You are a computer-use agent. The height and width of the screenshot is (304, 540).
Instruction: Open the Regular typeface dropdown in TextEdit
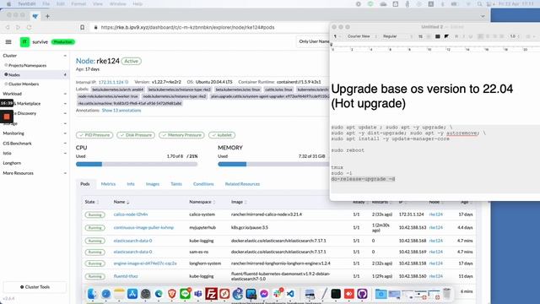[x=397, y=36]
